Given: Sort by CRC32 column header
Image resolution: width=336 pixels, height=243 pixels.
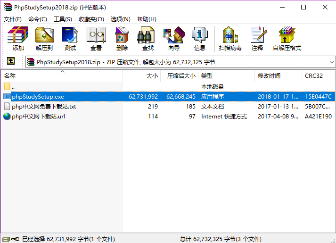Looking at the screenshot, I should click(318, 75).
